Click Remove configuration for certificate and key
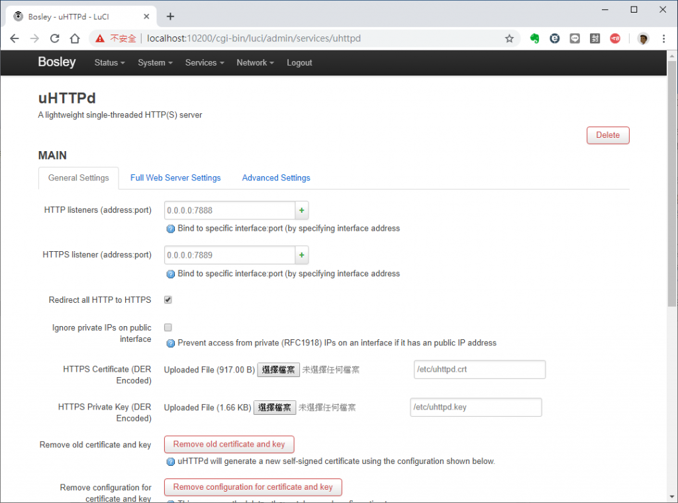The width and height of the screenshot is (678, 503). [x=253, y=487]
